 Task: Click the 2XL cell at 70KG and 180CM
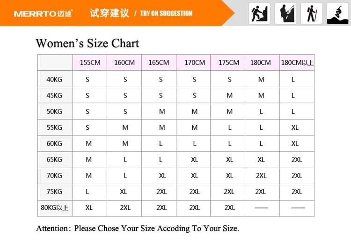(261, 176)
